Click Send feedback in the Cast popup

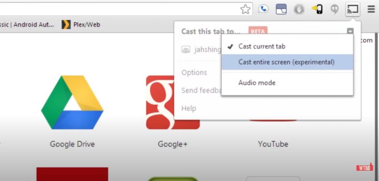click(201, 90)
